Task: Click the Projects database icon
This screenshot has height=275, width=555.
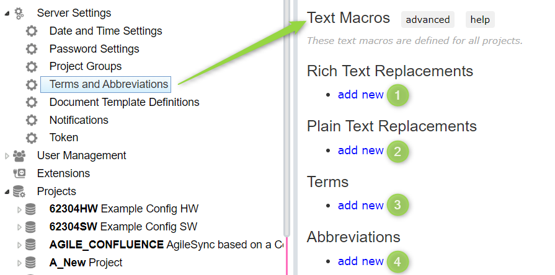Action: point(19,191)
